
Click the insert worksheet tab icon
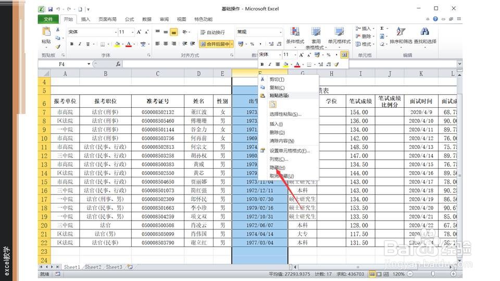[130, 267]
